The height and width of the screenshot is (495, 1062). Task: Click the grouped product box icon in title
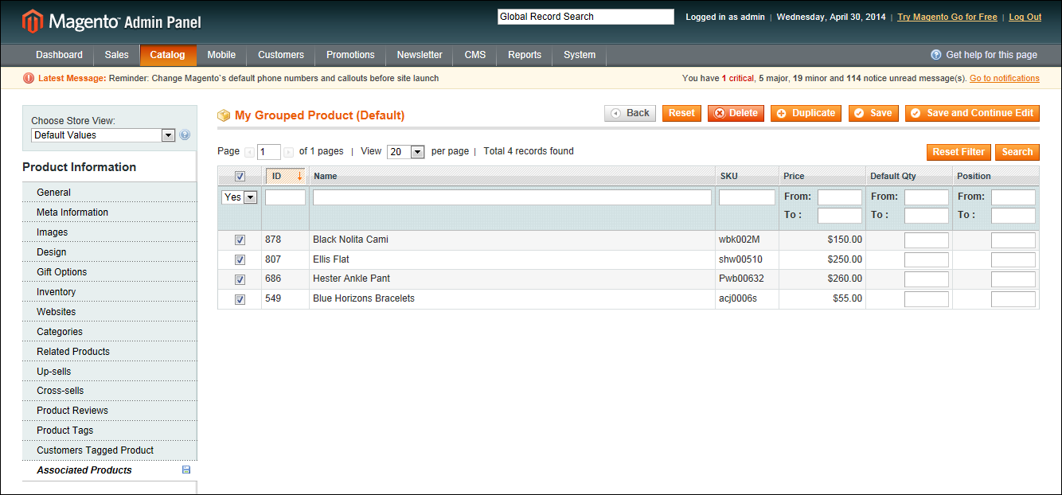(x=224, y=115)
